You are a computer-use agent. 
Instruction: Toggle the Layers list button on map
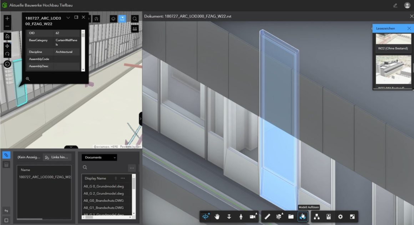tap(113, 19)
